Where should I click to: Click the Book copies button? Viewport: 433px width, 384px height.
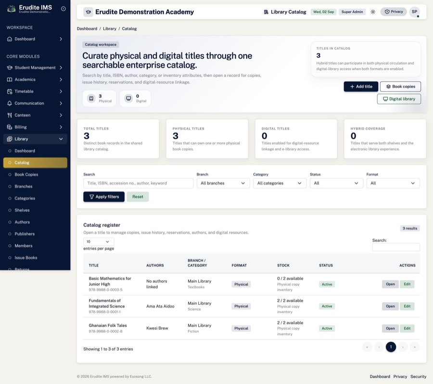click(400, 87)
